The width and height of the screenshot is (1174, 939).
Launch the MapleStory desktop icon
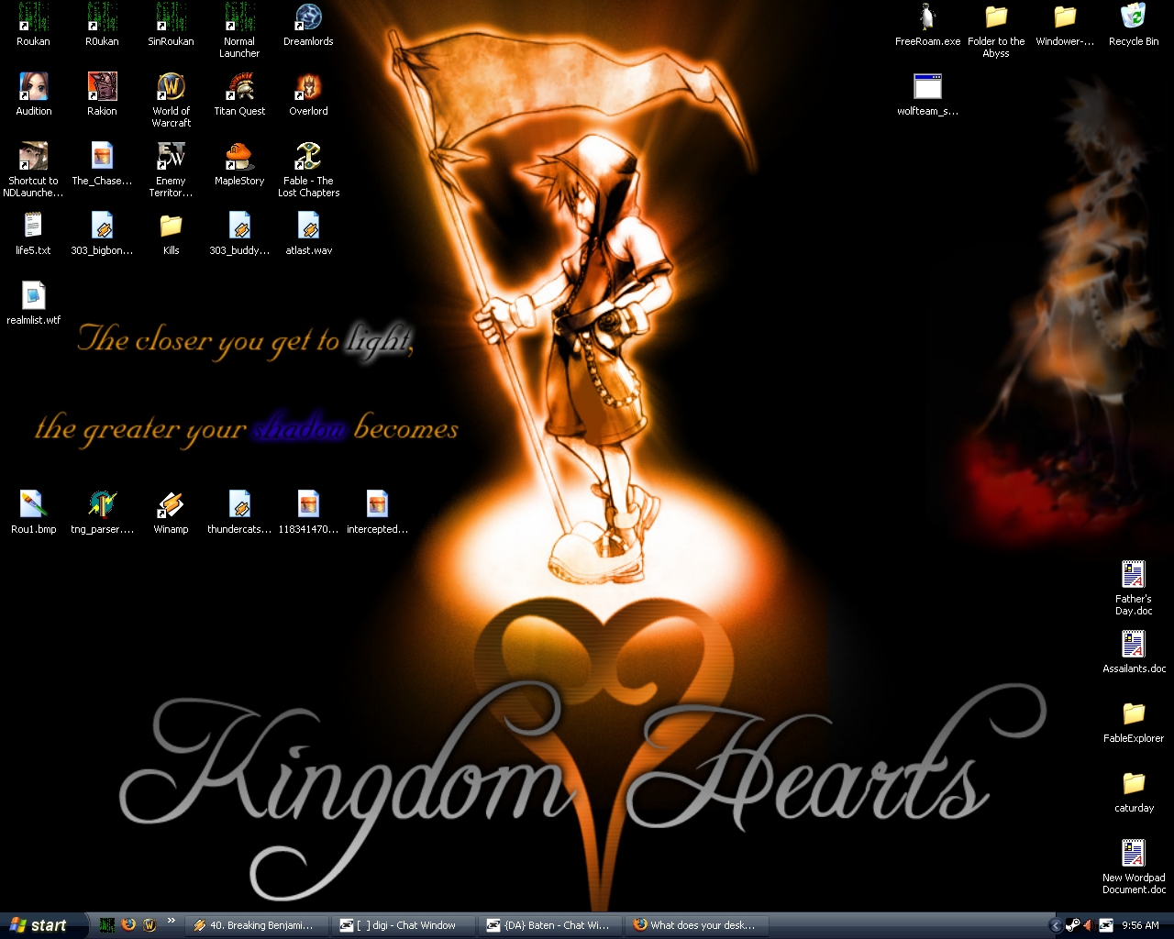(x=239, y=164)
